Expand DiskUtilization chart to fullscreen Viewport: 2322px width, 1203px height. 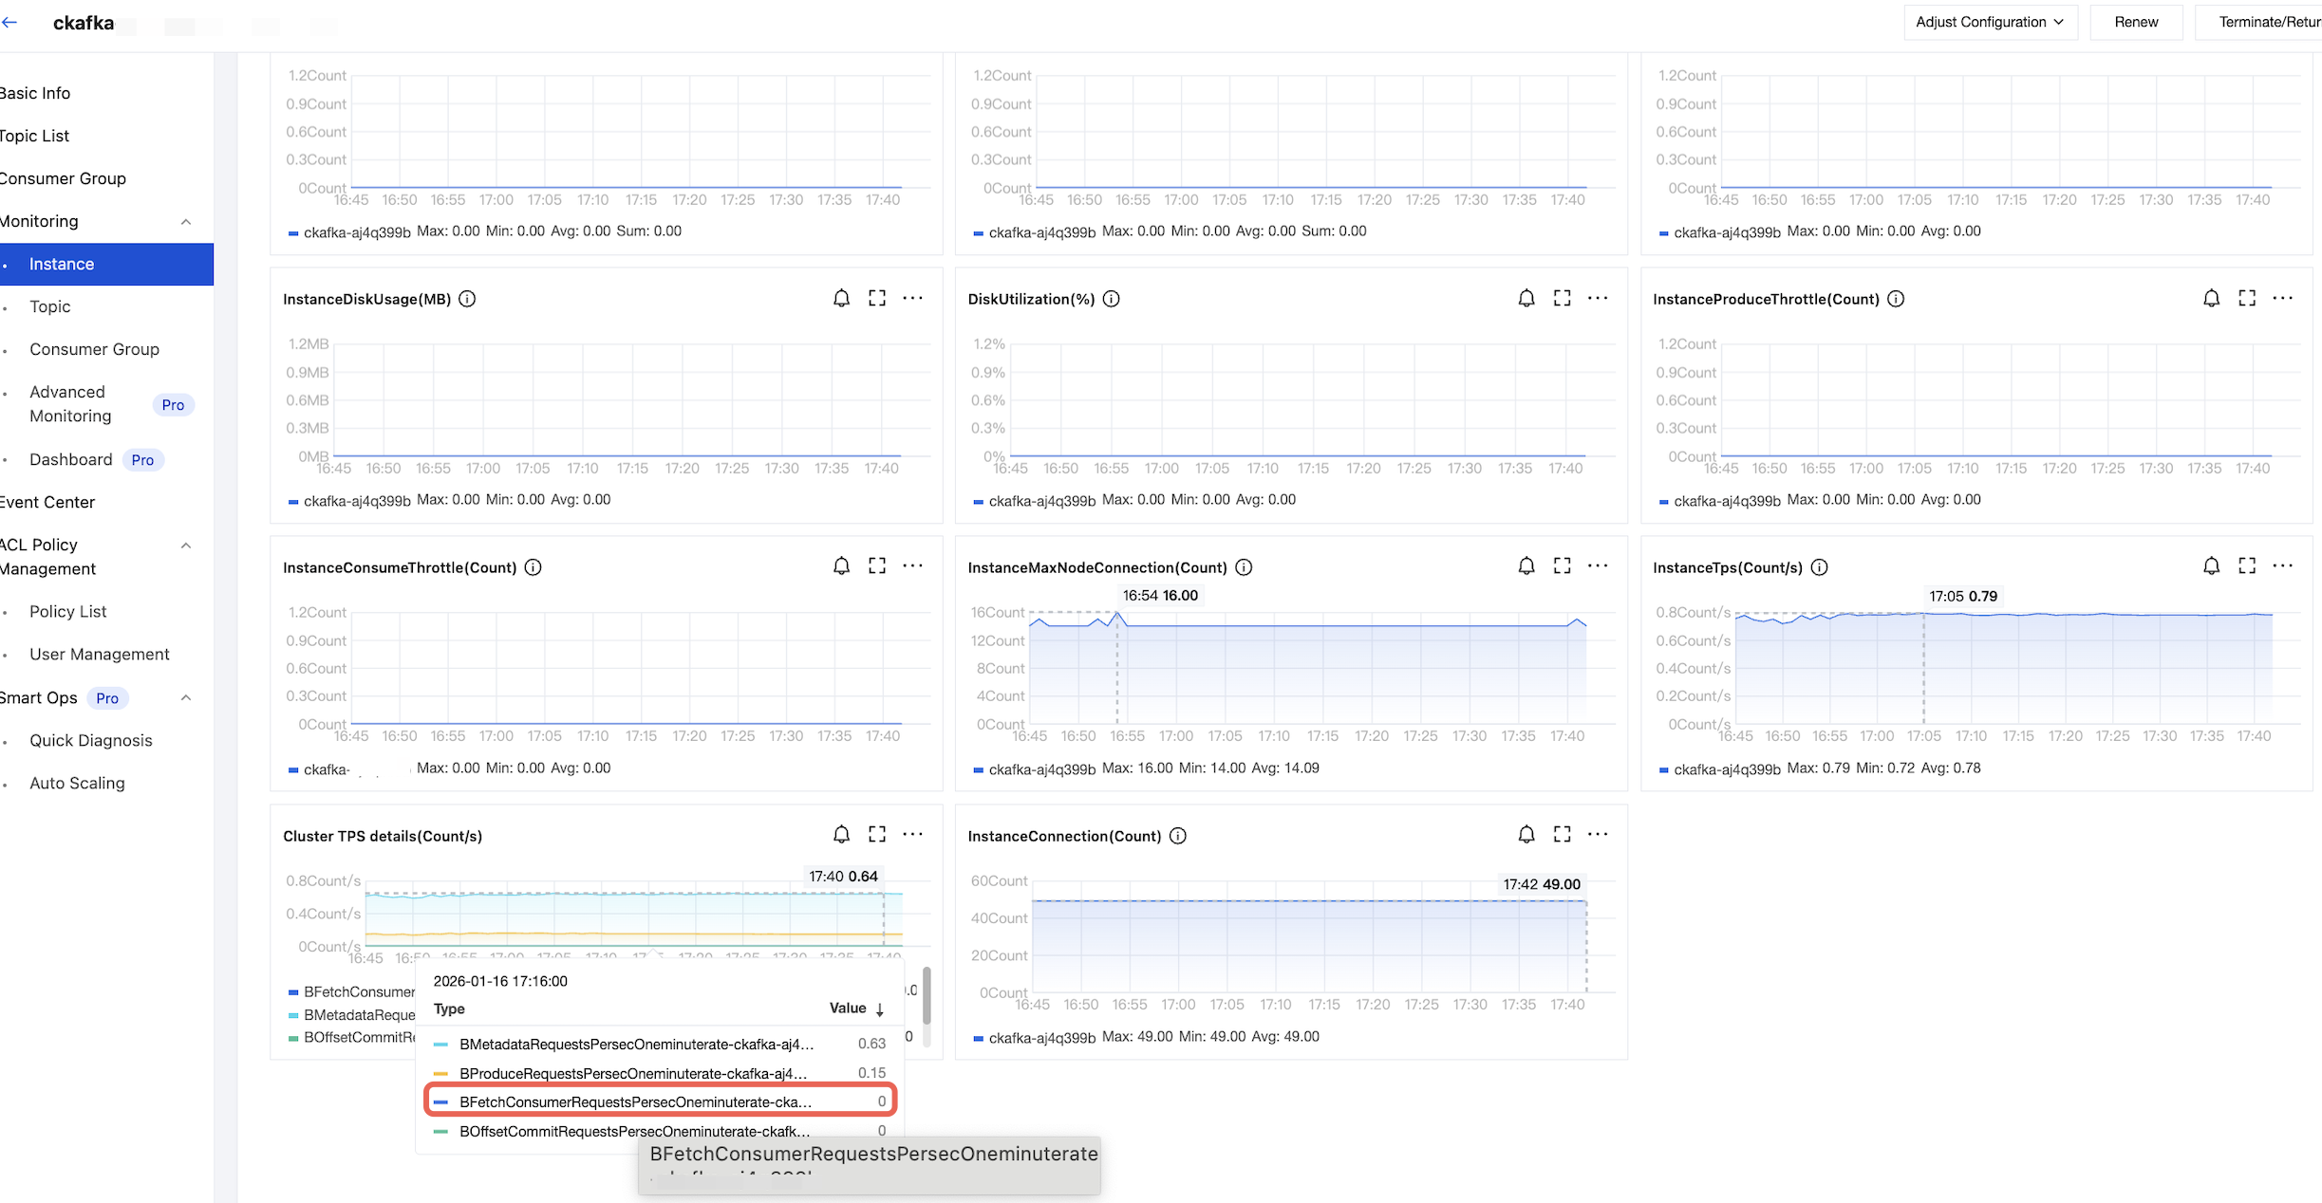click(x=1562, y=299)
